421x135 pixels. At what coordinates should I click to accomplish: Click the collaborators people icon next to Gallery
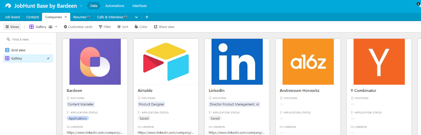coord(51,27)
